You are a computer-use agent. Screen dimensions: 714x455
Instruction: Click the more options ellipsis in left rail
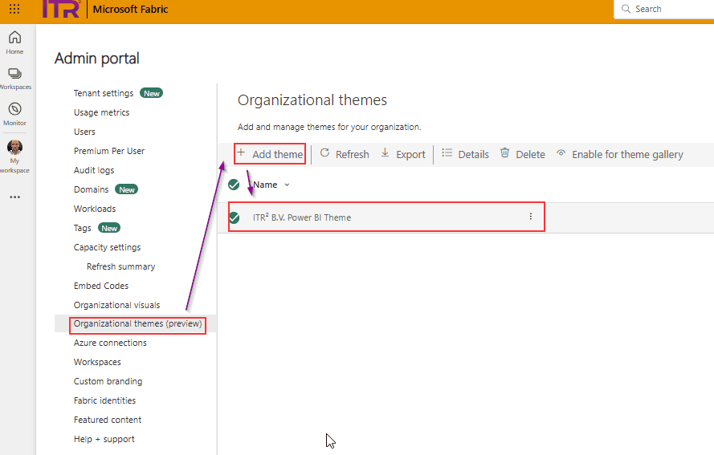(x=14, y=197)
